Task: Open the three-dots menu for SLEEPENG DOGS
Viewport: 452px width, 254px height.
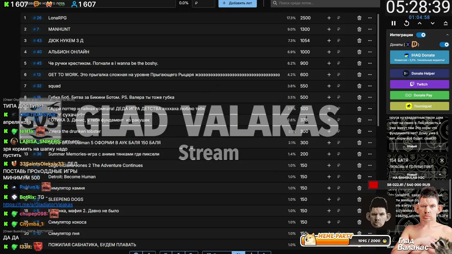Action: [370, 199]
